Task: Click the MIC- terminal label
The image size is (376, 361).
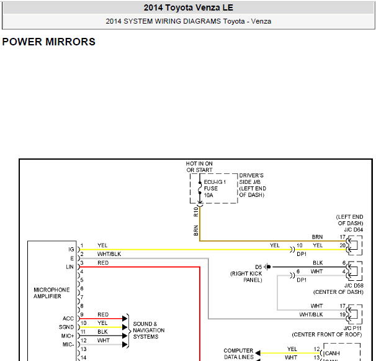Action: click(68, 344)
